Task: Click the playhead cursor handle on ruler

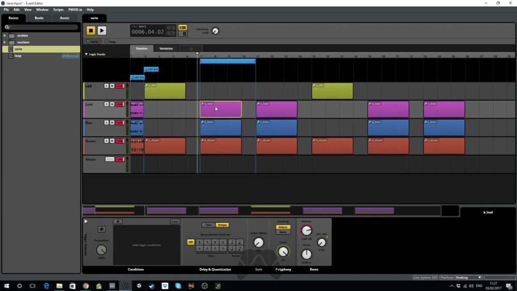Action: [197, 53]
